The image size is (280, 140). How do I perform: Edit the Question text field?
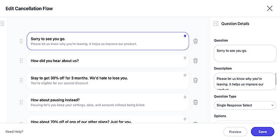pos(245,53)
